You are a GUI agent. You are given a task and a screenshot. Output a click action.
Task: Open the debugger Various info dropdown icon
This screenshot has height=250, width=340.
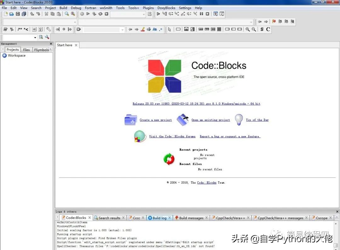click(222, 14)
